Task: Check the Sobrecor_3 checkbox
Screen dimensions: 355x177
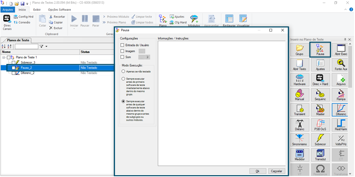Action: click(x=13, y=63)
